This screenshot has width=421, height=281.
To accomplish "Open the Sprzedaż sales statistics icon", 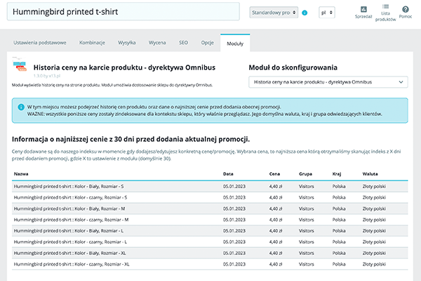I will pos(363,12).
